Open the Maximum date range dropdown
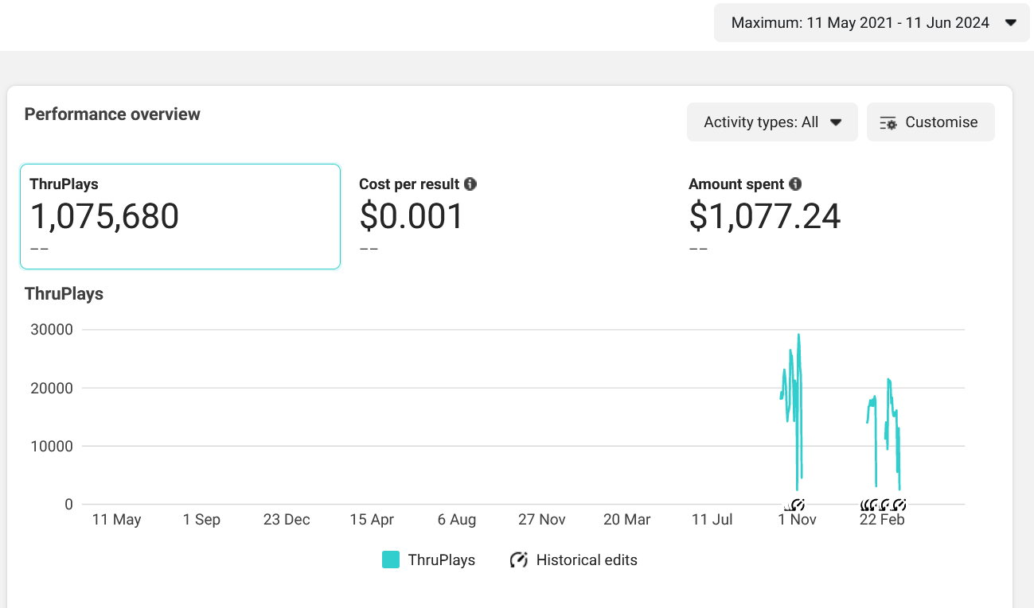 click(860, 23)
